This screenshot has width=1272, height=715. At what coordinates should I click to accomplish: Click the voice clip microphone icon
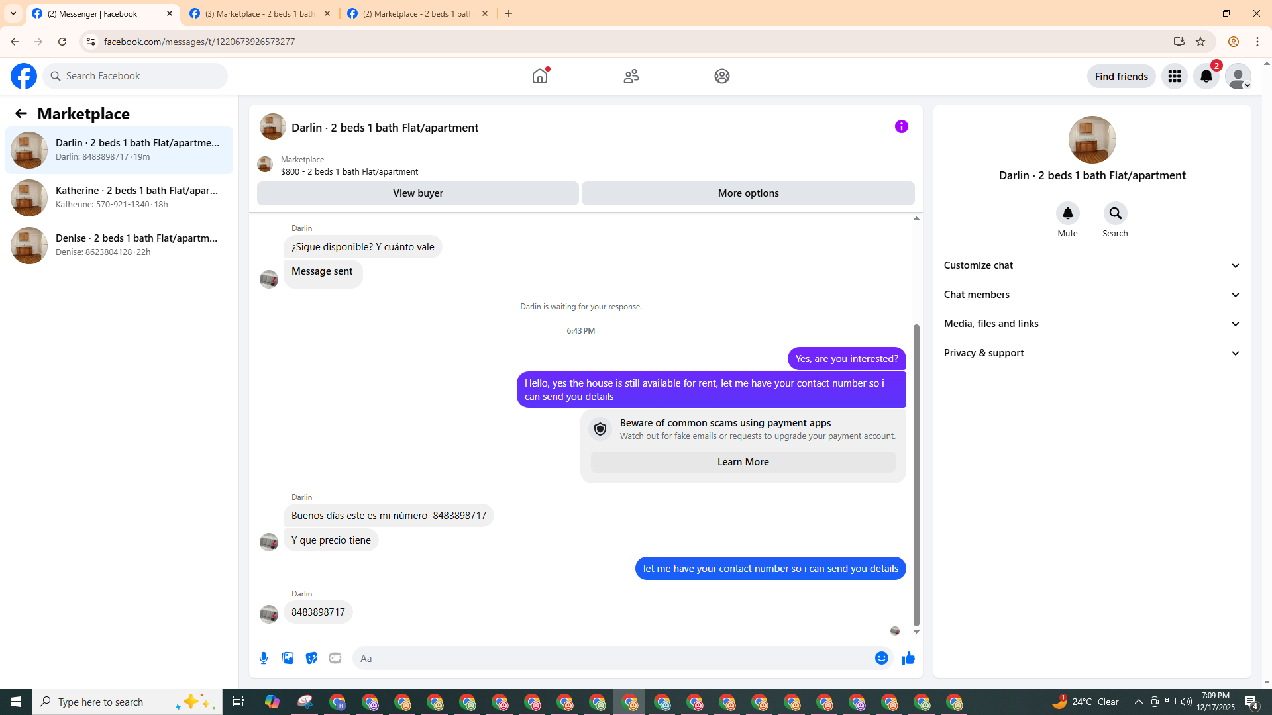pos(264,658)
